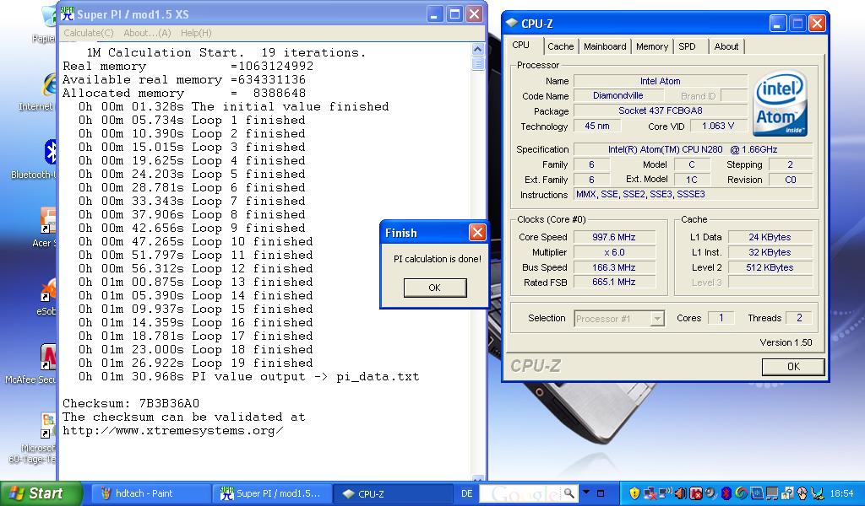
Task: Click the Bluetooth tray icon
Action: (726, 493)
